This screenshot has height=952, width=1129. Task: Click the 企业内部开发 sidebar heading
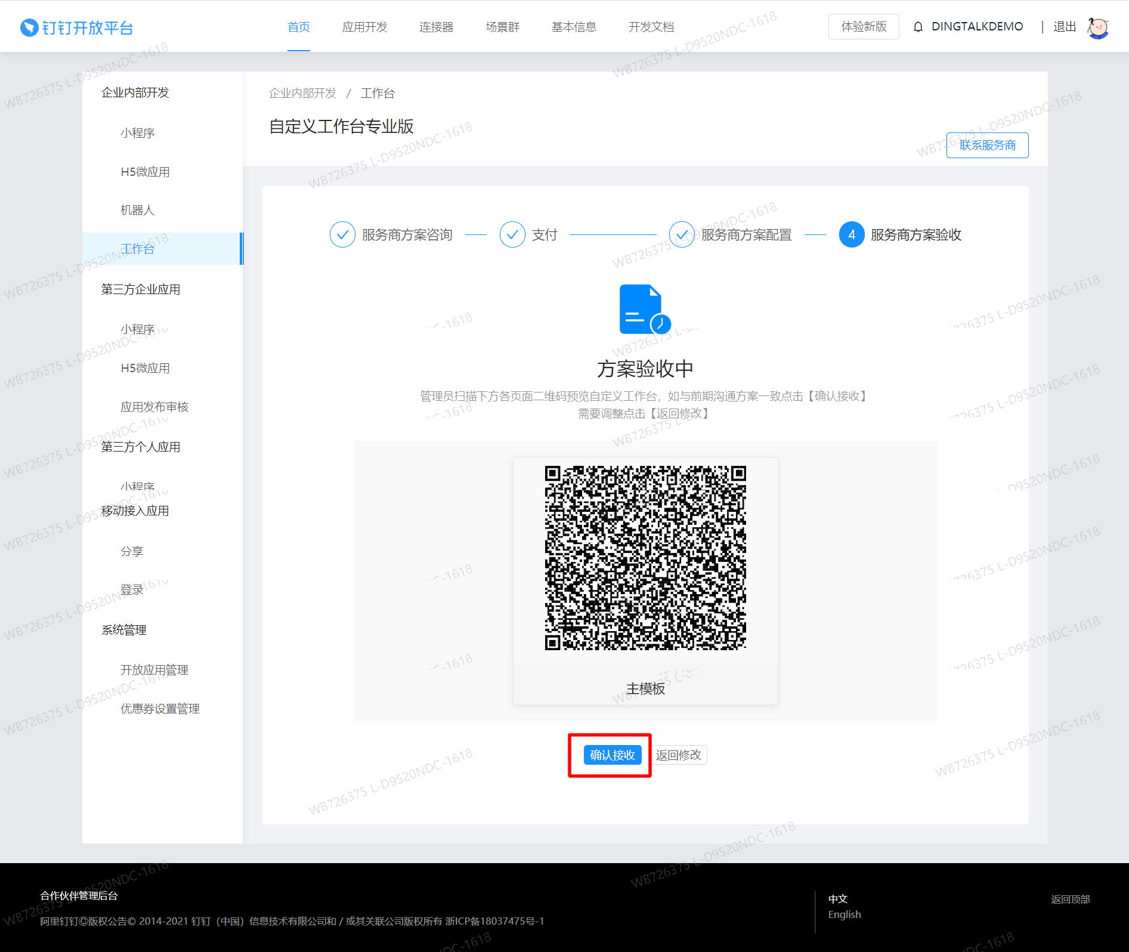coord(135,92)
